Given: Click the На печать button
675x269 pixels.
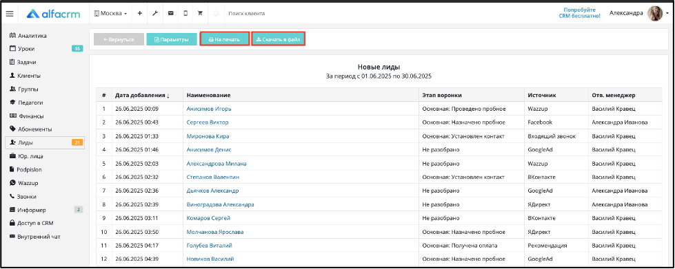Looking at the screenshot, I should pos(224,39).
